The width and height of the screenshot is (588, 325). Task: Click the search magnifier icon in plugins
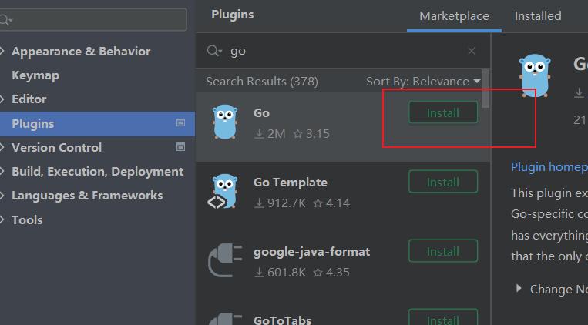[214, 52]
